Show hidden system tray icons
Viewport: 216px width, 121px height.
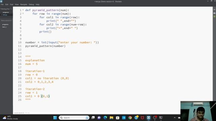point(174,118)
